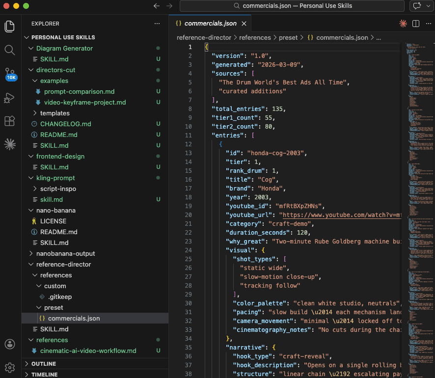Close the commercials.json tab
This screenshot has width=435, height=378.
pyautogui.click(x=244, y=24)
